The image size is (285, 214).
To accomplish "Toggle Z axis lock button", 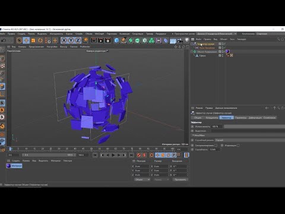I will (78, 40).
